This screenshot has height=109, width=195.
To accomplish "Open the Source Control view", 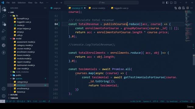I will click(4, 24).
